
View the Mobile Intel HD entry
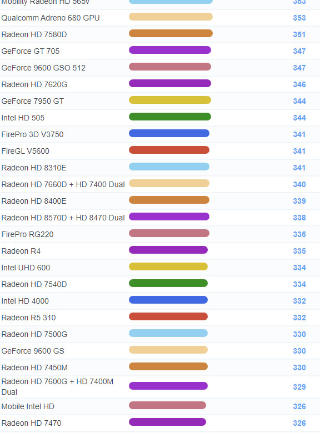coord(28,406)
